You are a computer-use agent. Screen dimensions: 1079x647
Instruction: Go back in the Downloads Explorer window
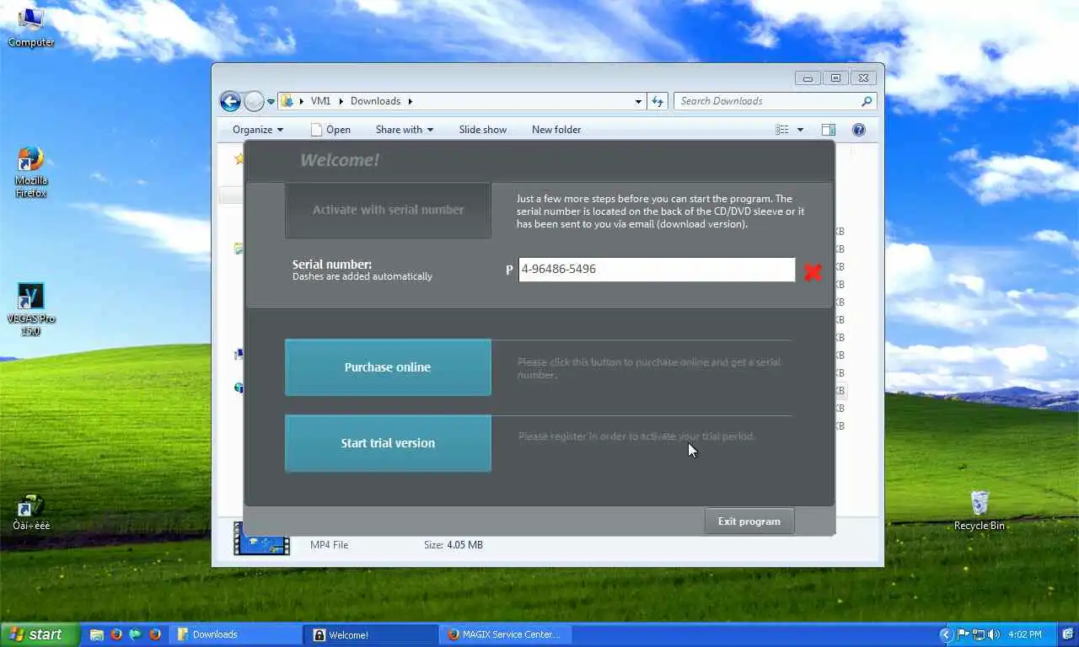pyautogui.click(x=230, y=101)
